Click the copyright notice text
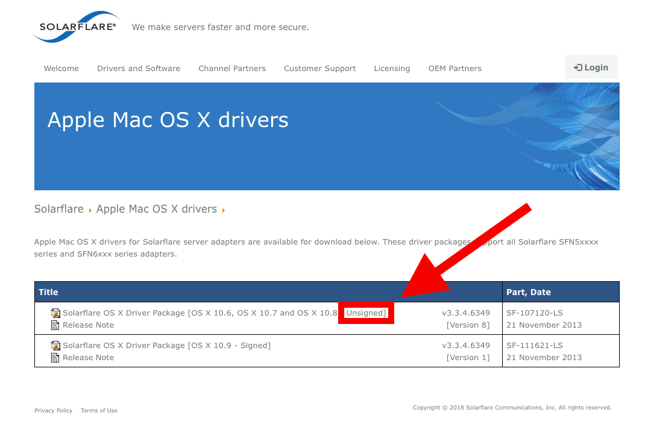Viewport: 645px width, 433px height. [512, 408]
